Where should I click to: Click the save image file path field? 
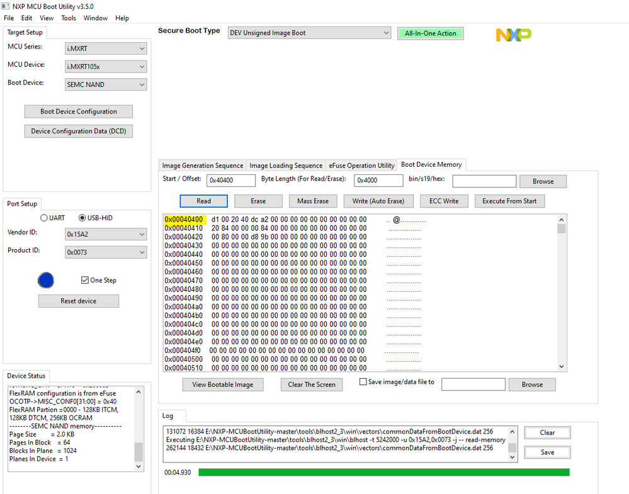(473, 384)
